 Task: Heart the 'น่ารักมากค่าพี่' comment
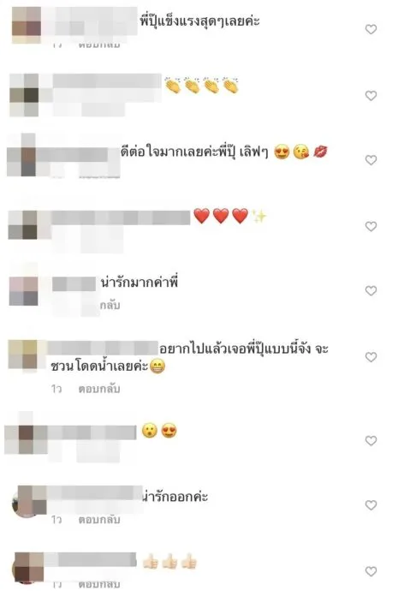[x=371, y=291]
